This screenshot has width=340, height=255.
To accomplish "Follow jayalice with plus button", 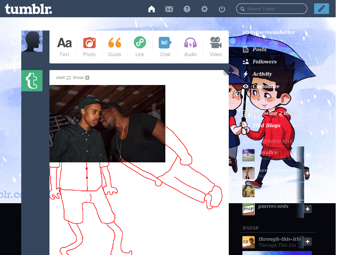I will 307,155.
